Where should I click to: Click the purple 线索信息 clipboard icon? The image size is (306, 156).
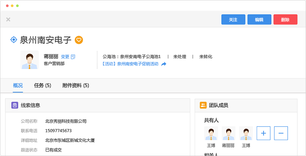pos(15,105)
